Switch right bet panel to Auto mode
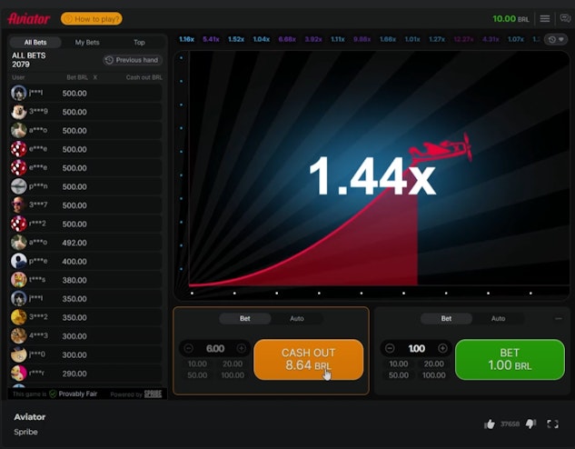The image size is (575, 449). click(498, 319)
